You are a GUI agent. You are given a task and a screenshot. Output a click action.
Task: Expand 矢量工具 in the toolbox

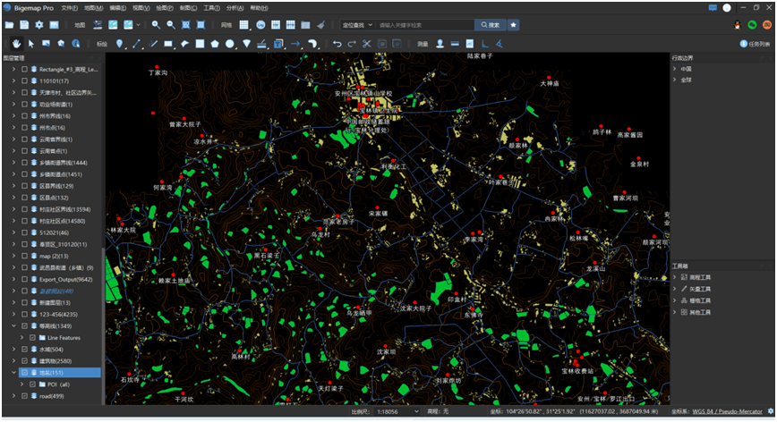674,289
